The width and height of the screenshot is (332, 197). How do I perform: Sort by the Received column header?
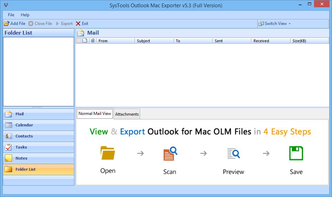point(270,41)
